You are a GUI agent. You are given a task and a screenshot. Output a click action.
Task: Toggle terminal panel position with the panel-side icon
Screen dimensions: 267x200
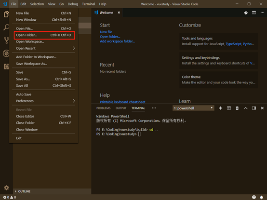tap(254, 108)
